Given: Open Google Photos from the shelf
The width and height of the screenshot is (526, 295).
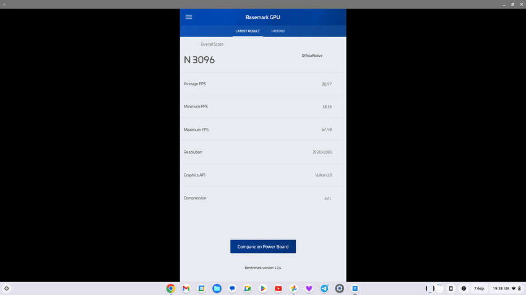Looking at the screenshot, I should click(294, 288).
